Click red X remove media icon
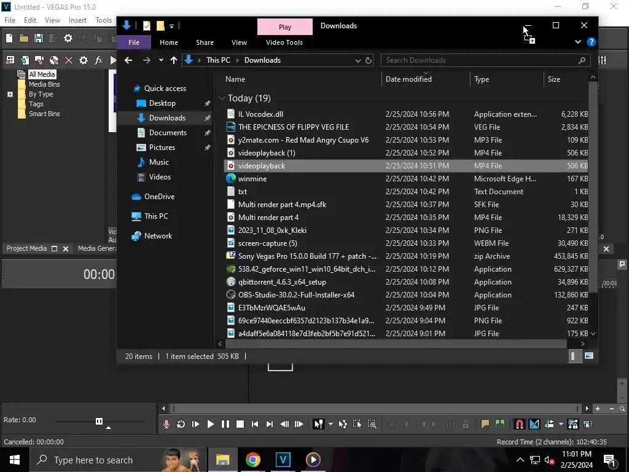The width and height of the screenshot is (629, 472). coord(69,60)
